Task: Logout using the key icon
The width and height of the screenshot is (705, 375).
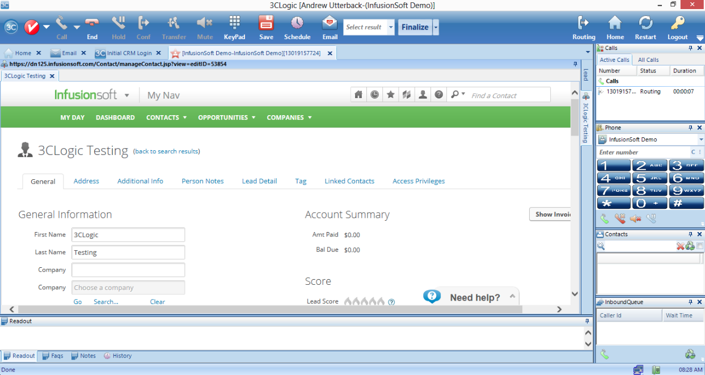Action: (677, 23)
